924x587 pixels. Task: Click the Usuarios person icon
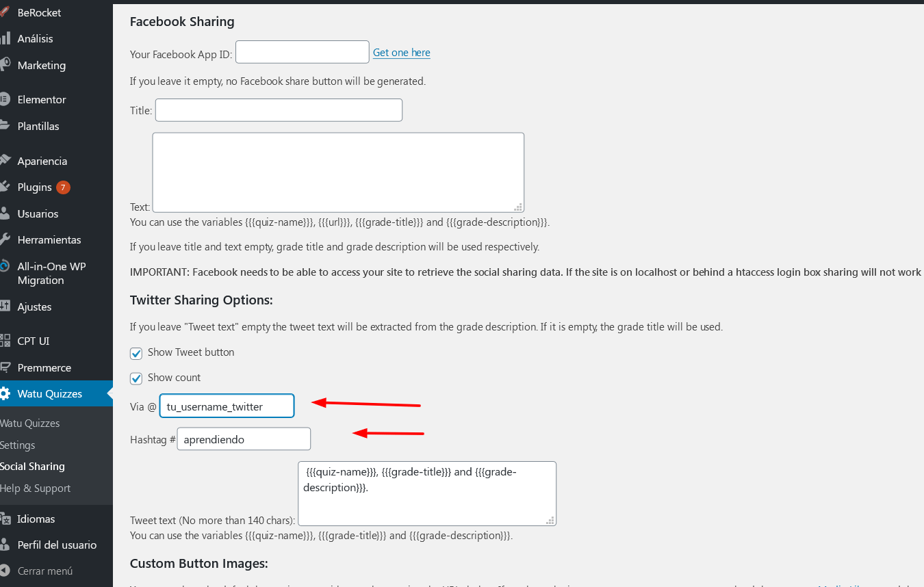tap(5, 213)
